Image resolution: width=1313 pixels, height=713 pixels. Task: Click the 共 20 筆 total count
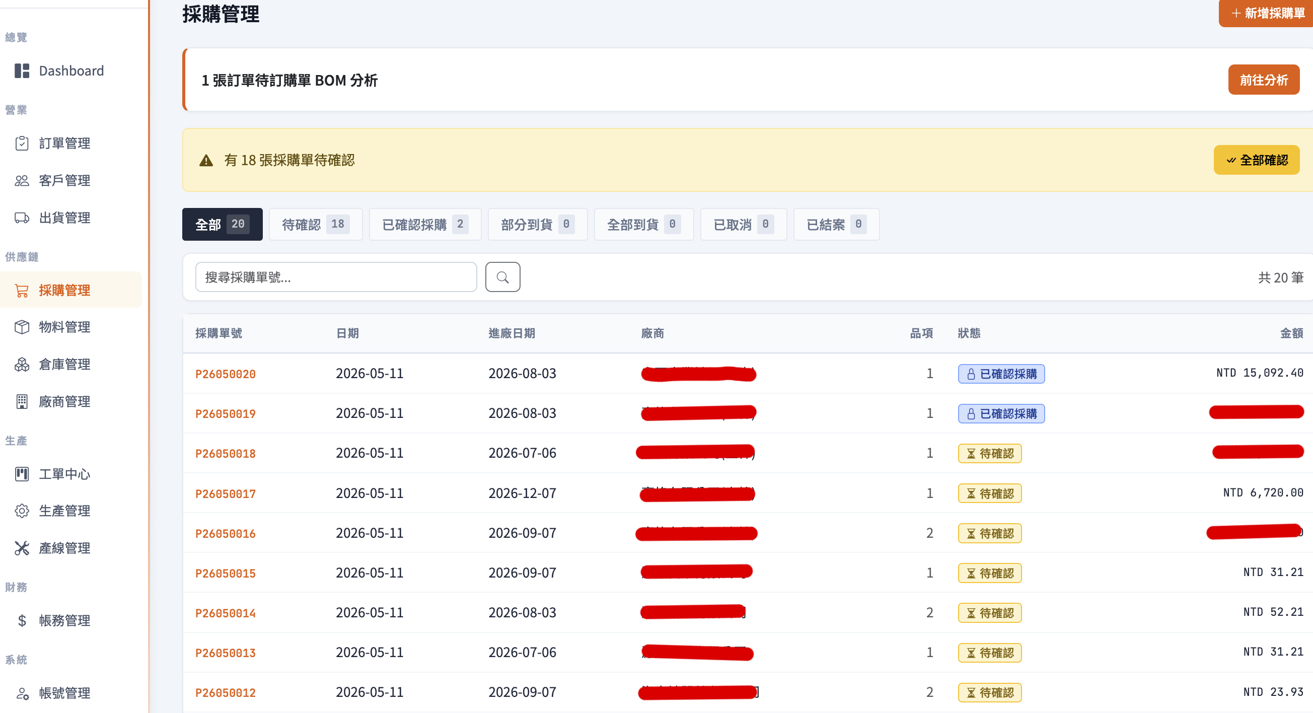[x=1280, y=278]
